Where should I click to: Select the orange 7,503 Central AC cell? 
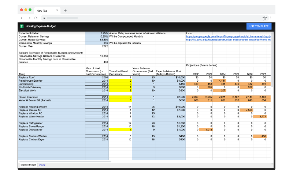click(246, 110)
